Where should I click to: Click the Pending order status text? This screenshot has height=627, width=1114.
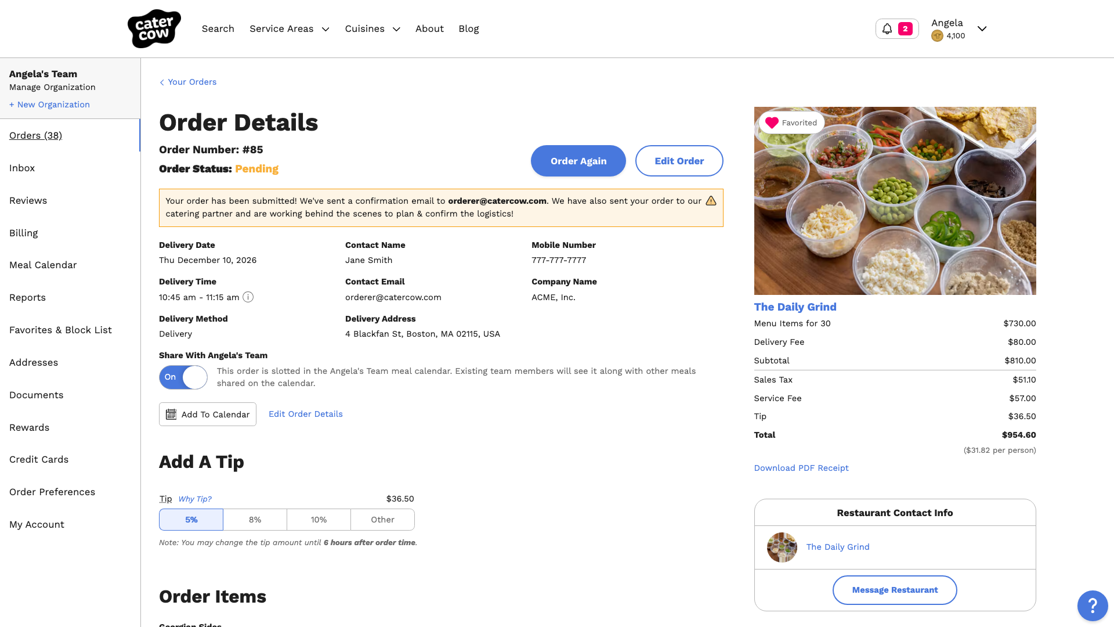click(256, 169)
